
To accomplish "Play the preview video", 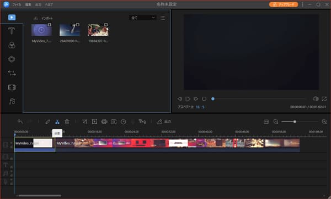I will [188, 98].
